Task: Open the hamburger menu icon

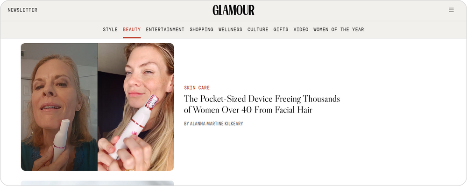Action: [x=451, y=10]
